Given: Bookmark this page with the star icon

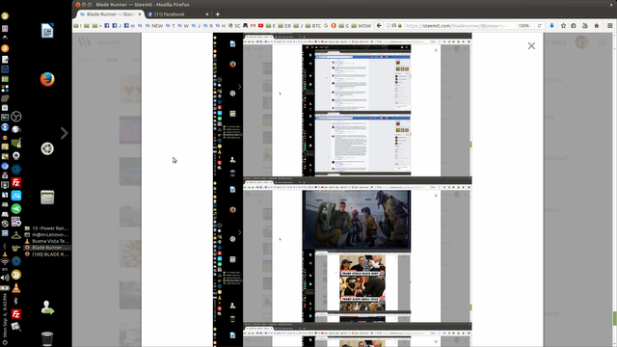Looking at the screenshot, I should tap(563, 26).
